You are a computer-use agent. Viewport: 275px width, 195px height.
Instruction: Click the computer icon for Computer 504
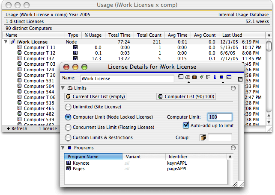point(20,86)
